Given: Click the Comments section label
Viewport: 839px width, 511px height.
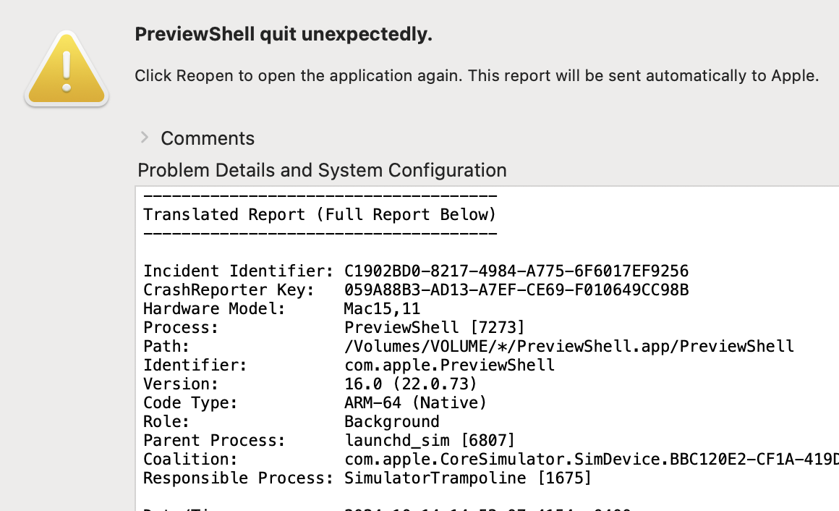Looking at the screenshot, I should 208,138.
